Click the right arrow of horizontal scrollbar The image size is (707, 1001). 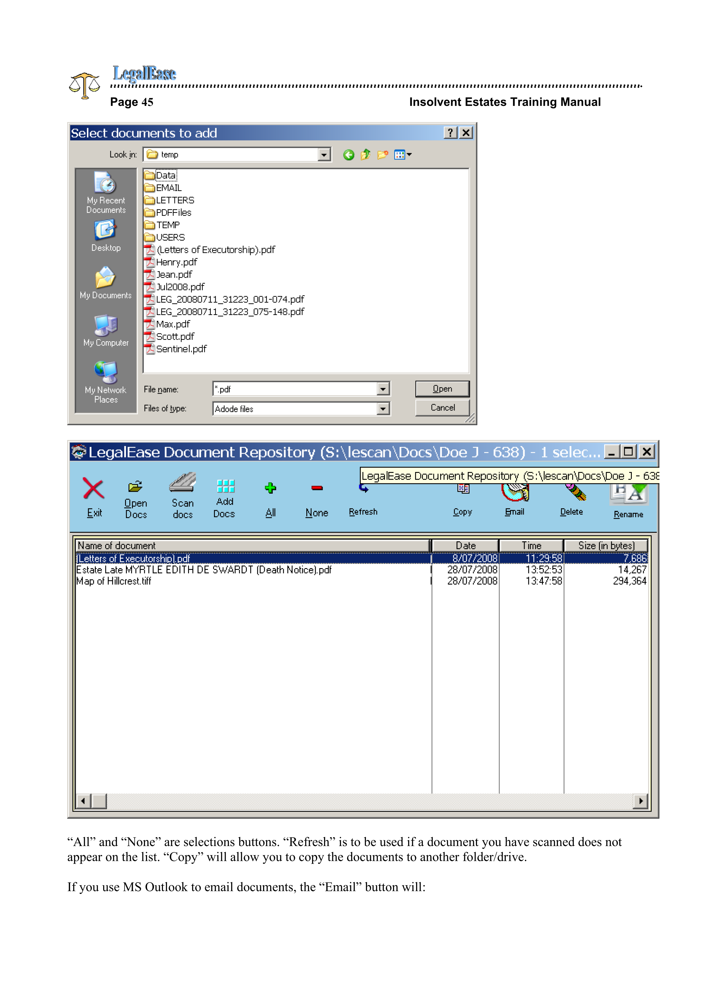(x=640, y=801)
